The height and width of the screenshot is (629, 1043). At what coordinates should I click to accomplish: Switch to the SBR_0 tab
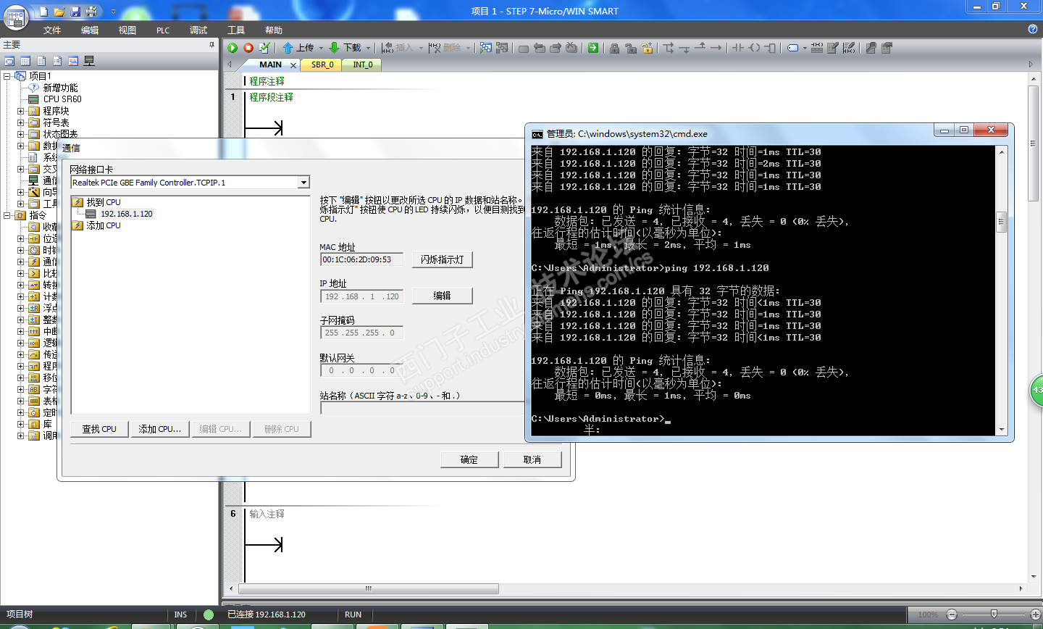click(x=323, y=64)
